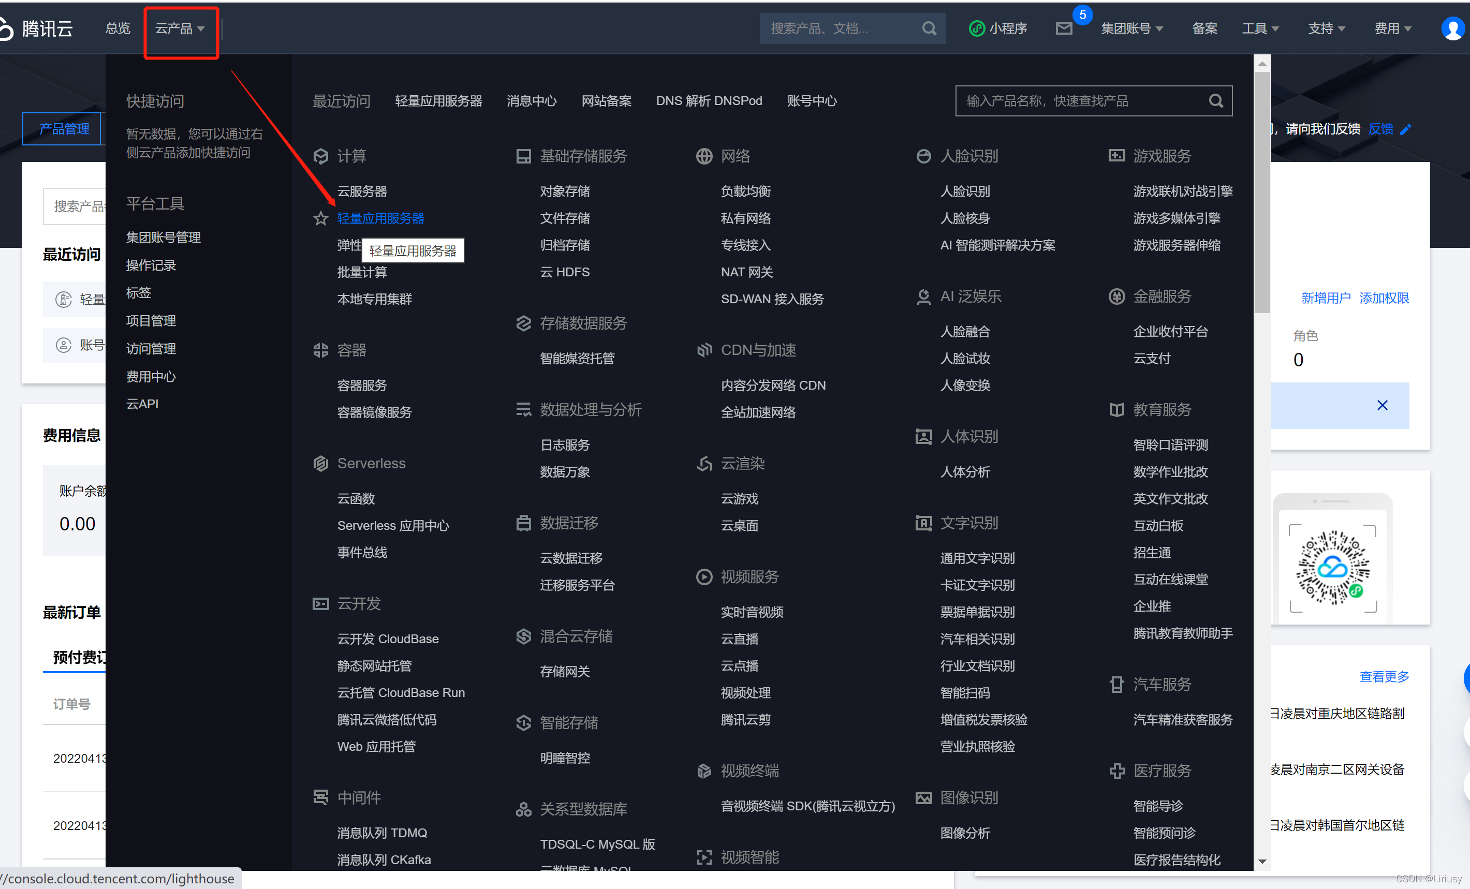1470x889 pixels.
Task: Click the 医疗服务 cross icon
Action: [x=1116, y=771]
